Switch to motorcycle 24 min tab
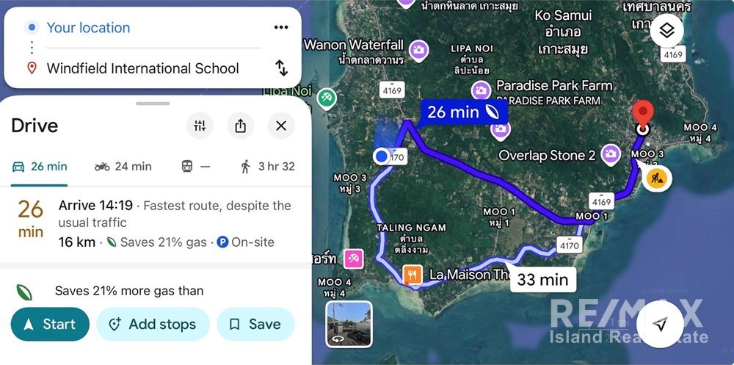The height and width of the screenshot is (365, 734). [123, 166]
